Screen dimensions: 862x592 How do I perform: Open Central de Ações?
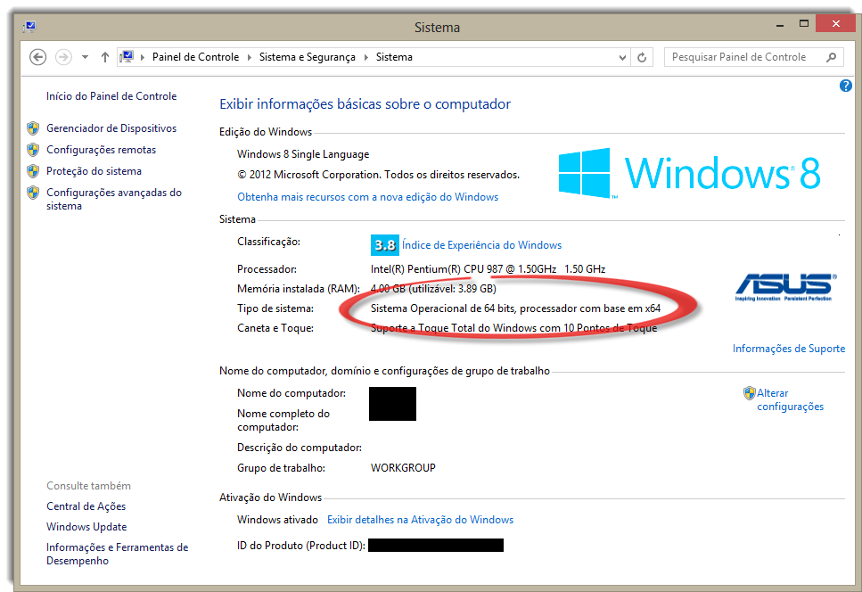[86, 506]
